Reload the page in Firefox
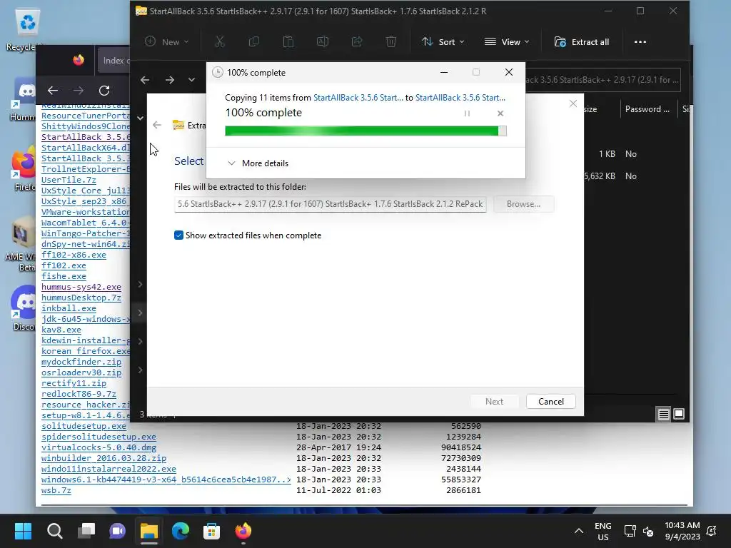The width and height of the screenshot is (731, 548). click(x=104, y=91)
